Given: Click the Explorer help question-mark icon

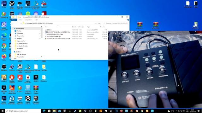Looking at the screenshot, I should click(128, 20).
